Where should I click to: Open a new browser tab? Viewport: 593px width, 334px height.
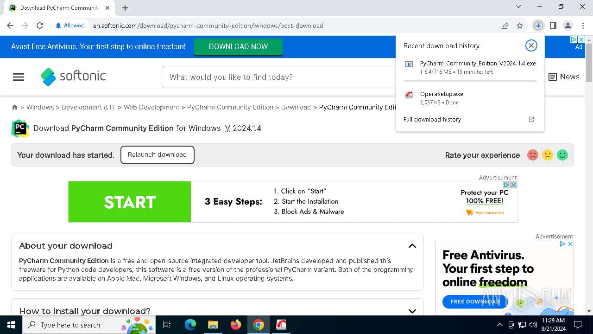pyautogui.click(x=125, y=7)
